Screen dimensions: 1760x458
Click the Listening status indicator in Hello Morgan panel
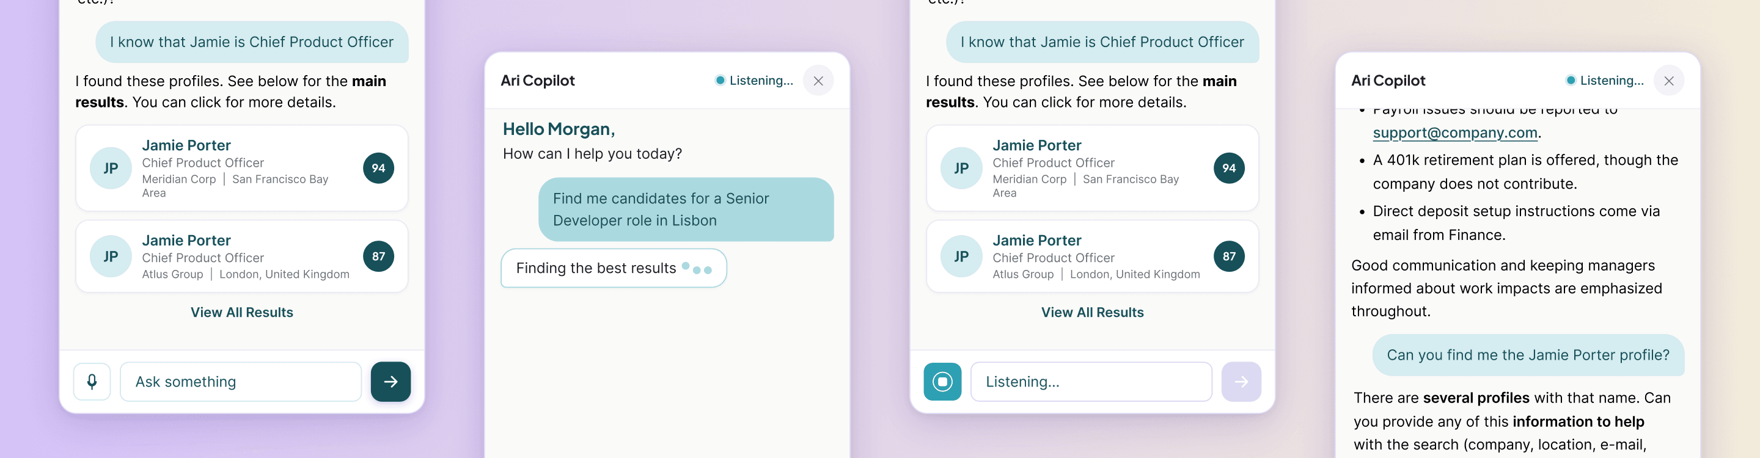tap(754, 81)
